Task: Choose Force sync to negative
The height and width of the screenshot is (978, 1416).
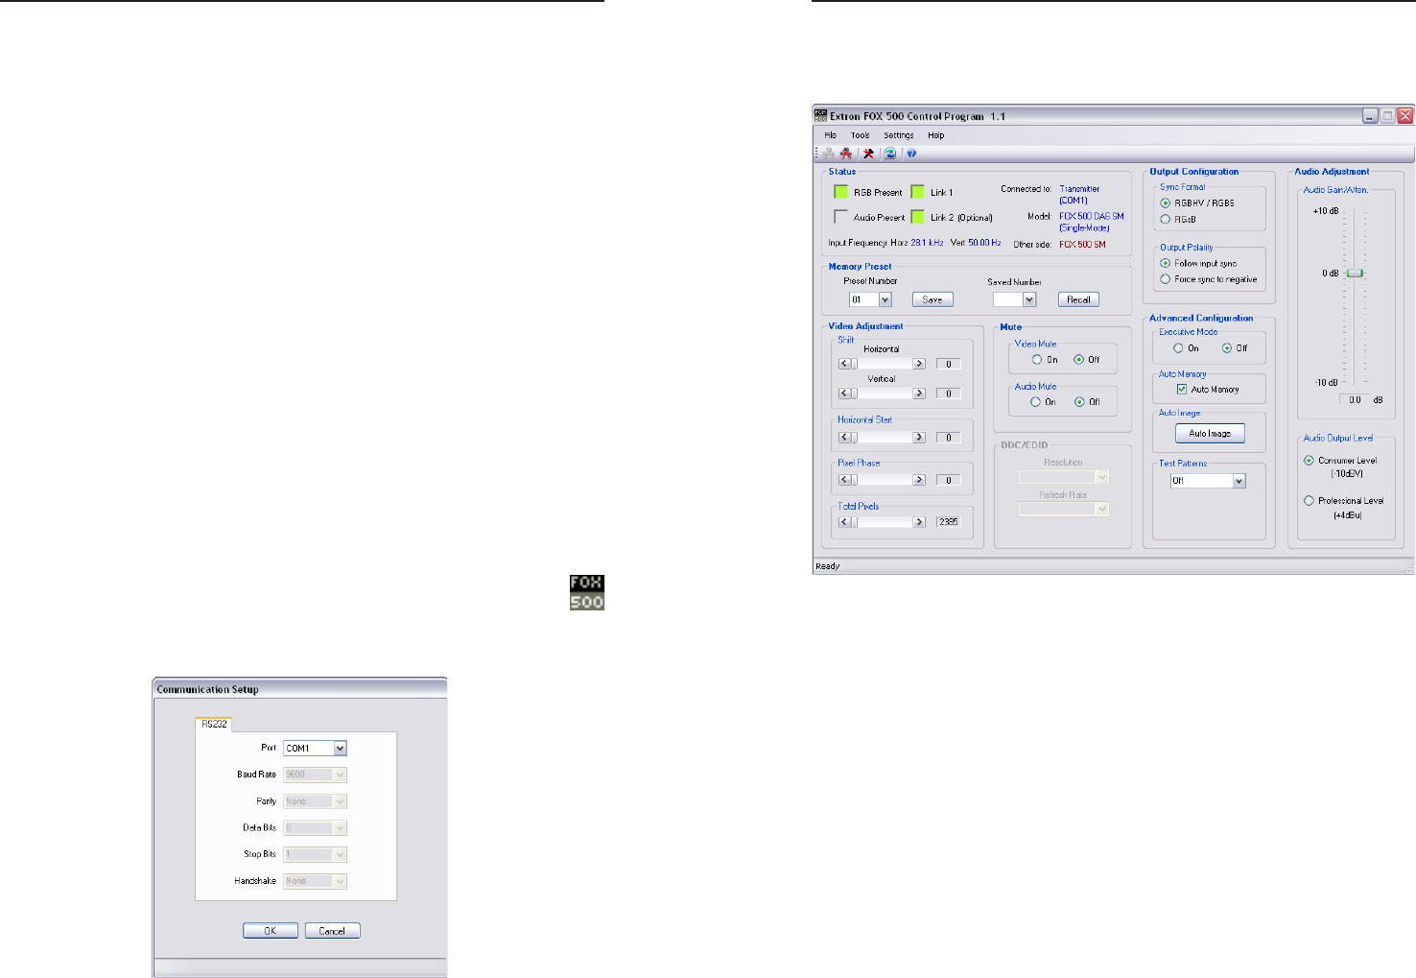Action: point(1166,279)
